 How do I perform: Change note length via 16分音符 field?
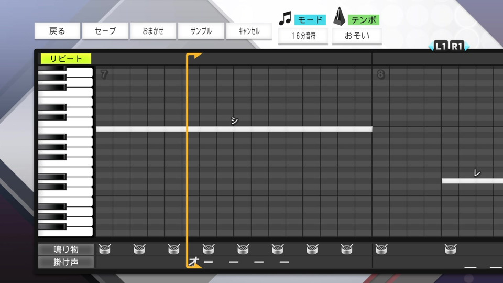[303, 36]
